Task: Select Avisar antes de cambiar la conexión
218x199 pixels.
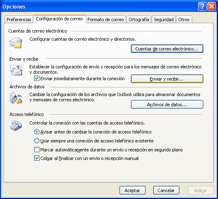Action: click(37, 132)
